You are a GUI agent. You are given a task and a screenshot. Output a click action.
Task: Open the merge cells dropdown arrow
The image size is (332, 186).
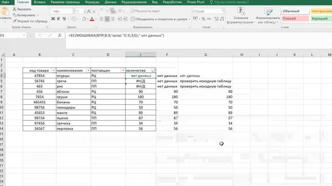click(x=189, y=19)
